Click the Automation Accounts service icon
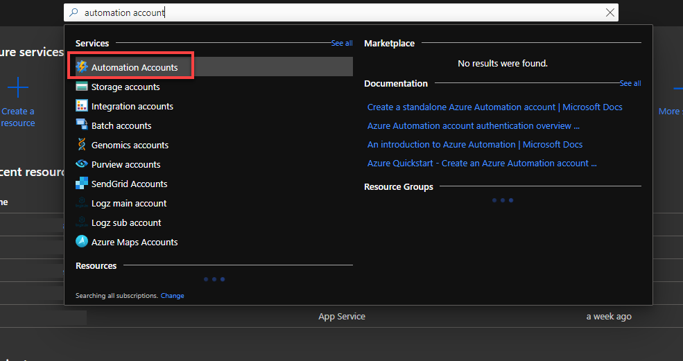Image resolution: width=683 pixels, height=361 pixels. click(x=81, y=67)
